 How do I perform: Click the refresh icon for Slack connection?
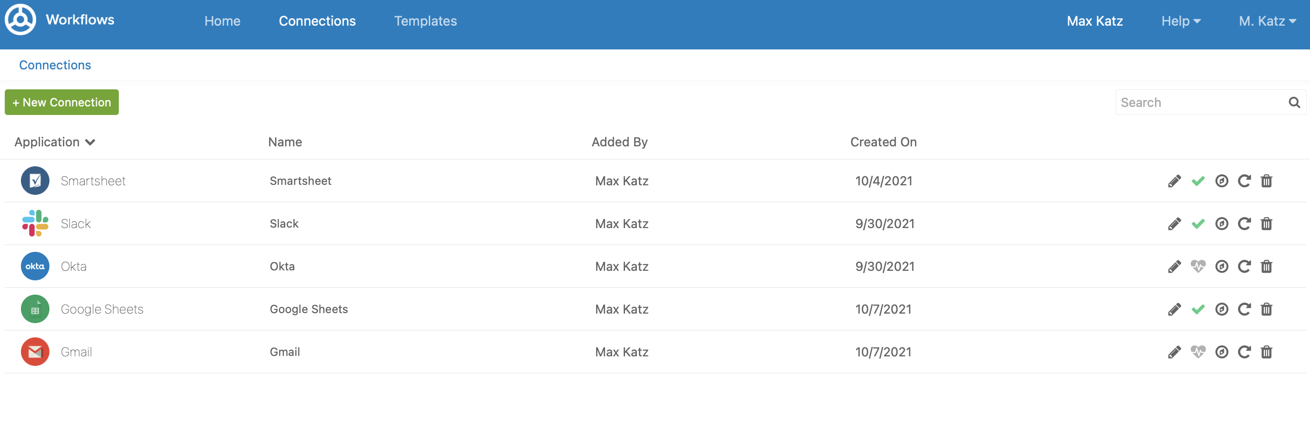click(1243, 224)
